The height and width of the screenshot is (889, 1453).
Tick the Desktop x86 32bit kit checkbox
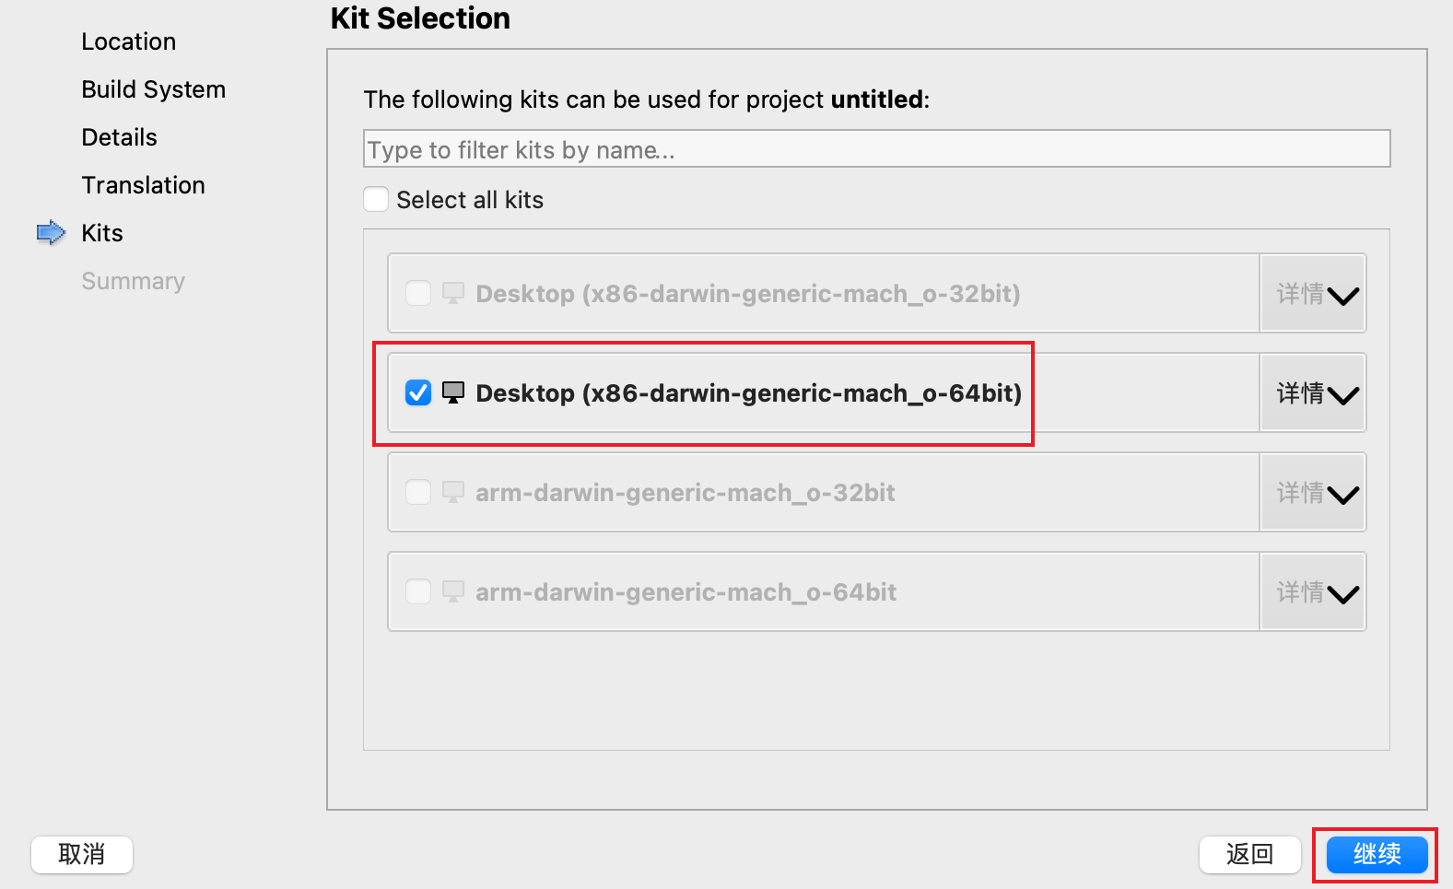[x=418, y=294]
